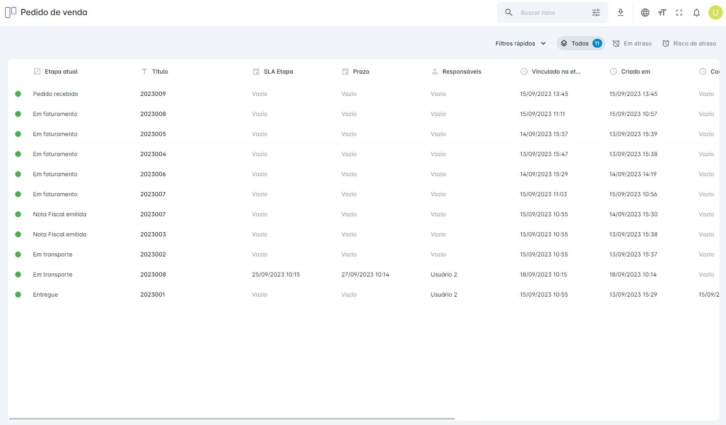Image resolution: width=726 pixels, height=425 pixels.
Task: Click green status dot of row 2023003
Action: (18, 234)
